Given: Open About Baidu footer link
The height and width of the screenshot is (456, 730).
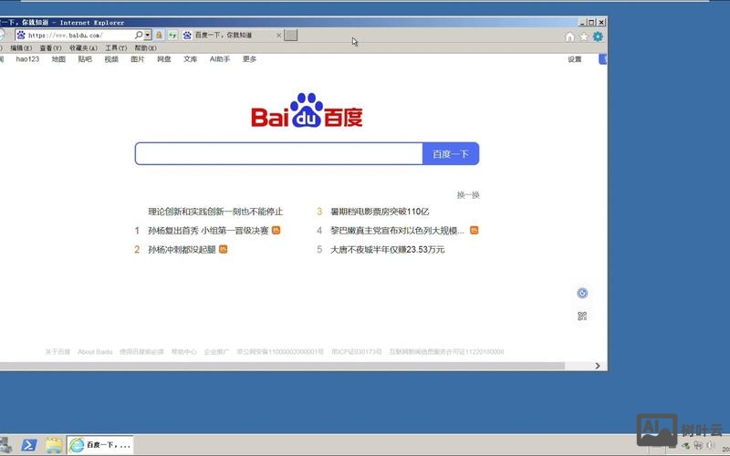Looking at the screenshot, I should [x=95, y=352].
